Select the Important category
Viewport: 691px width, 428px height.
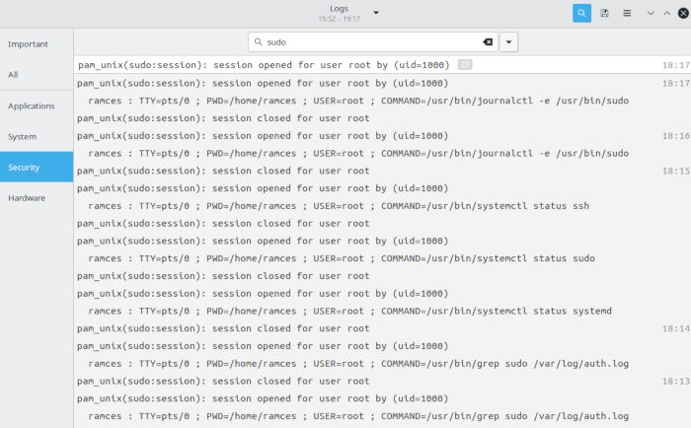tap(37, 44)
